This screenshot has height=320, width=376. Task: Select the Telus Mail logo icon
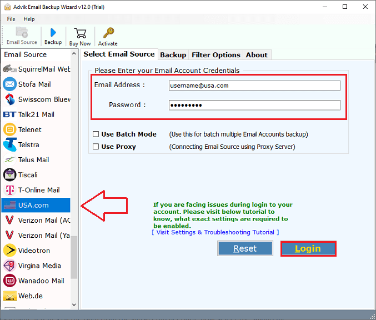click(x=9, y=159)
